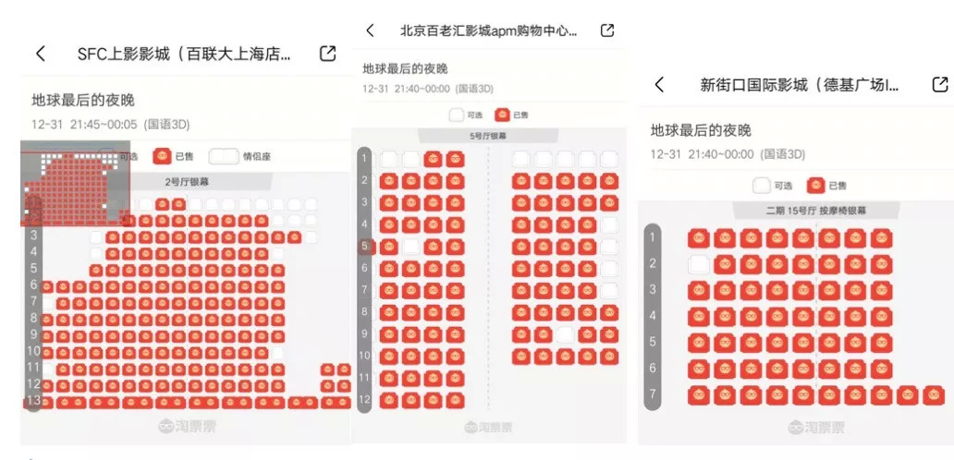Go back from SFC上影影城 seat page
This screenshot has height=460, width=954.
[41, 54]
